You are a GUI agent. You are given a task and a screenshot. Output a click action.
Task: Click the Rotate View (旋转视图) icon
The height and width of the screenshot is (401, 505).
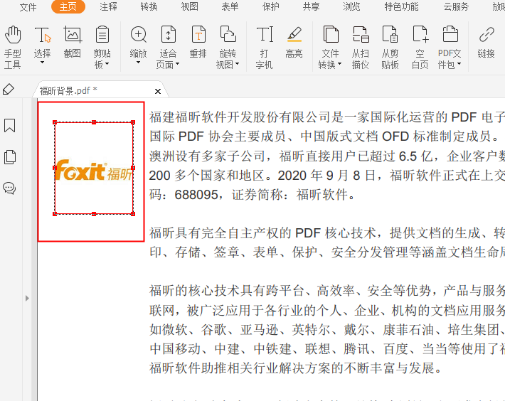pyautogui.click(x=228, y=35)
